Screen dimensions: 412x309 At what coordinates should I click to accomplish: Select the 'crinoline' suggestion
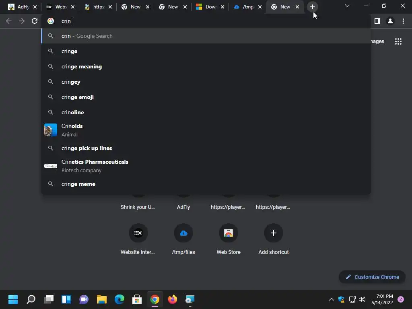(206, 112)
